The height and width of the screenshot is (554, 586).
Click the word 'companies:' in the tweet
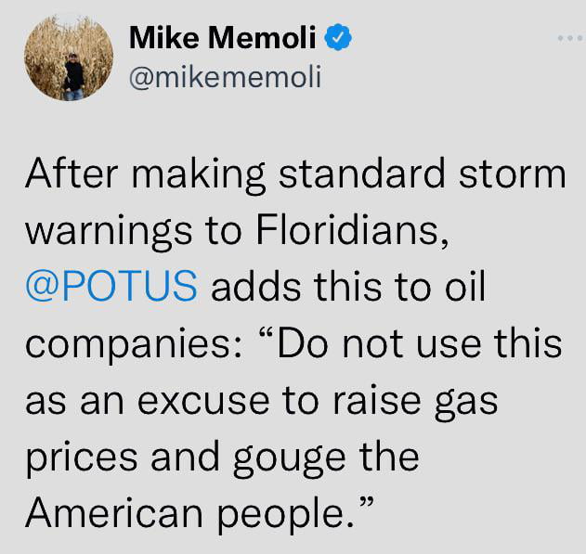(134, 345)
